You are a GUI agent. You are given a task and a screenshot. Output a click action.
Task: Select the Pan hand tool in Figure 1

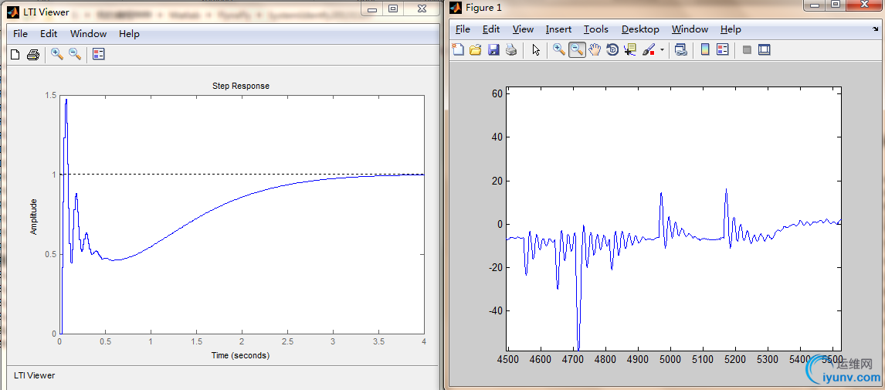595,50
